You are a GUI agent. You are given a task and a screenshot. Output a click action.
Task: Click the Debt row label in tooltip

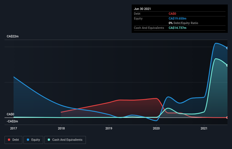137,14
